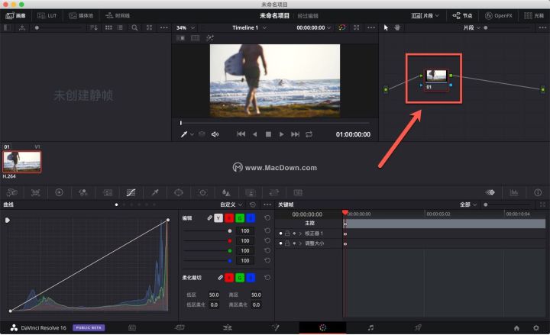
Task: Open the Blur palette
Action: pyautogui.click(x=226, y=192)
